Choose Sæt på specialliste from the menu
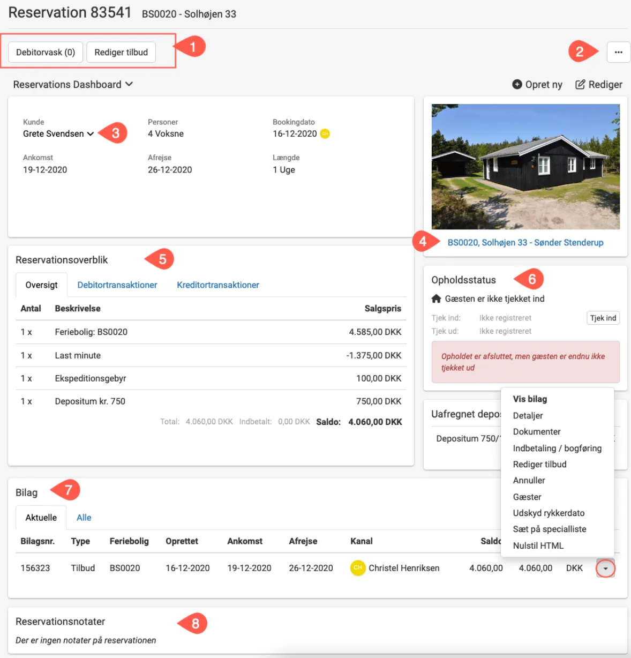The width and height of the screenshot is (631, 658). click(x=550, y=529)
